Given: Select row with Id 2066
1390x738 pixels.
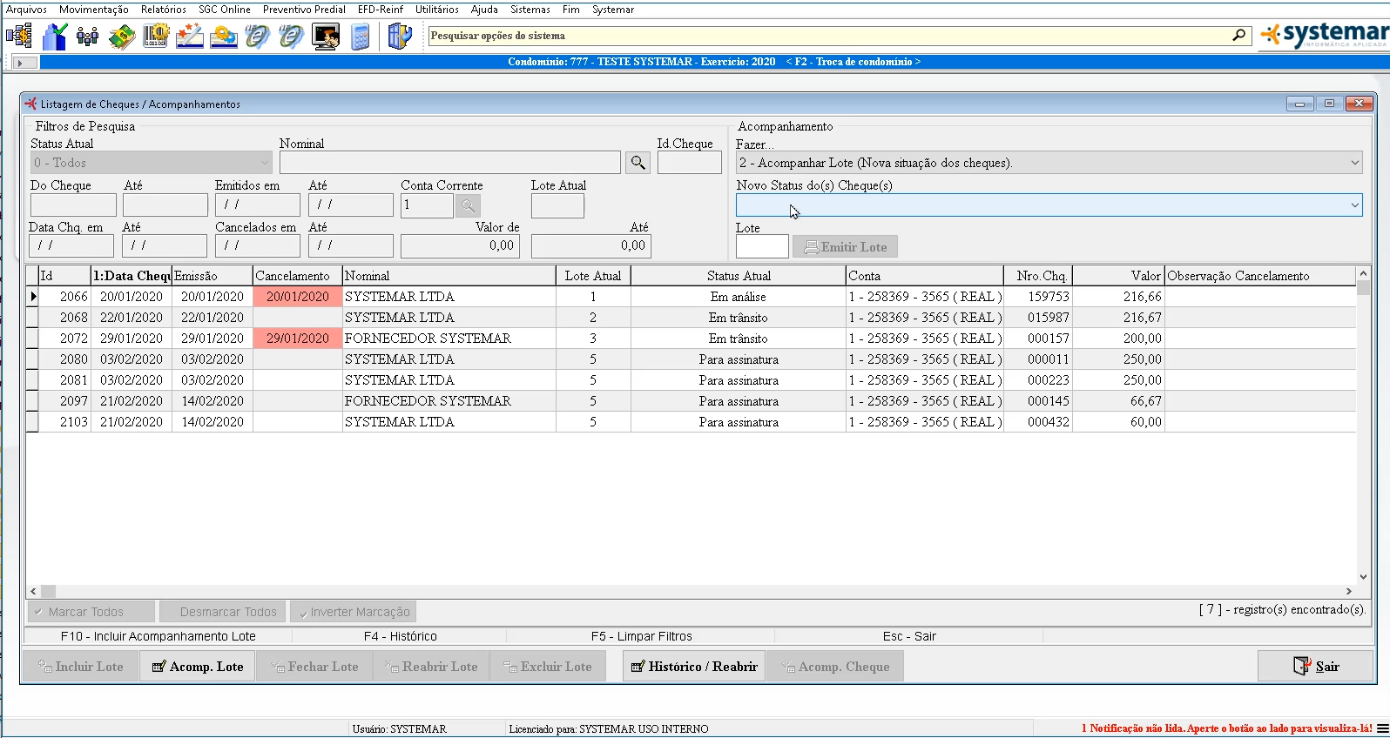Looking at the screenshot, I should [691, 297].
